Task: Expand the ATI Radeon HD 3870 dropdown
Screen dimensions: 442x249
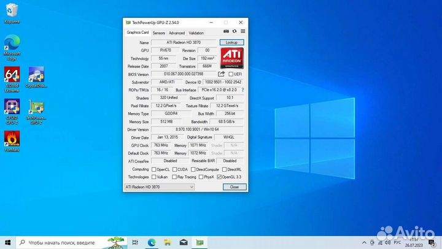Action: pos(159,186)
